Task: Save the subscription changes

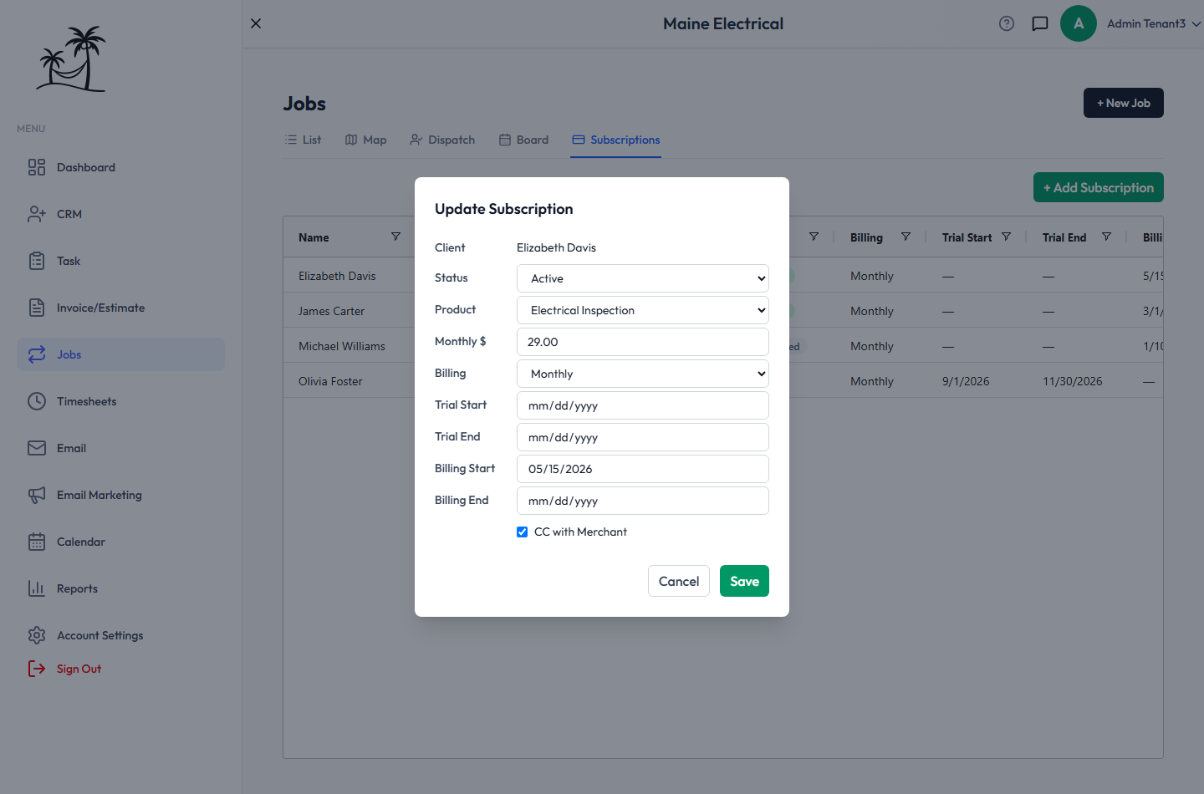Action: [x=744, y=581]
